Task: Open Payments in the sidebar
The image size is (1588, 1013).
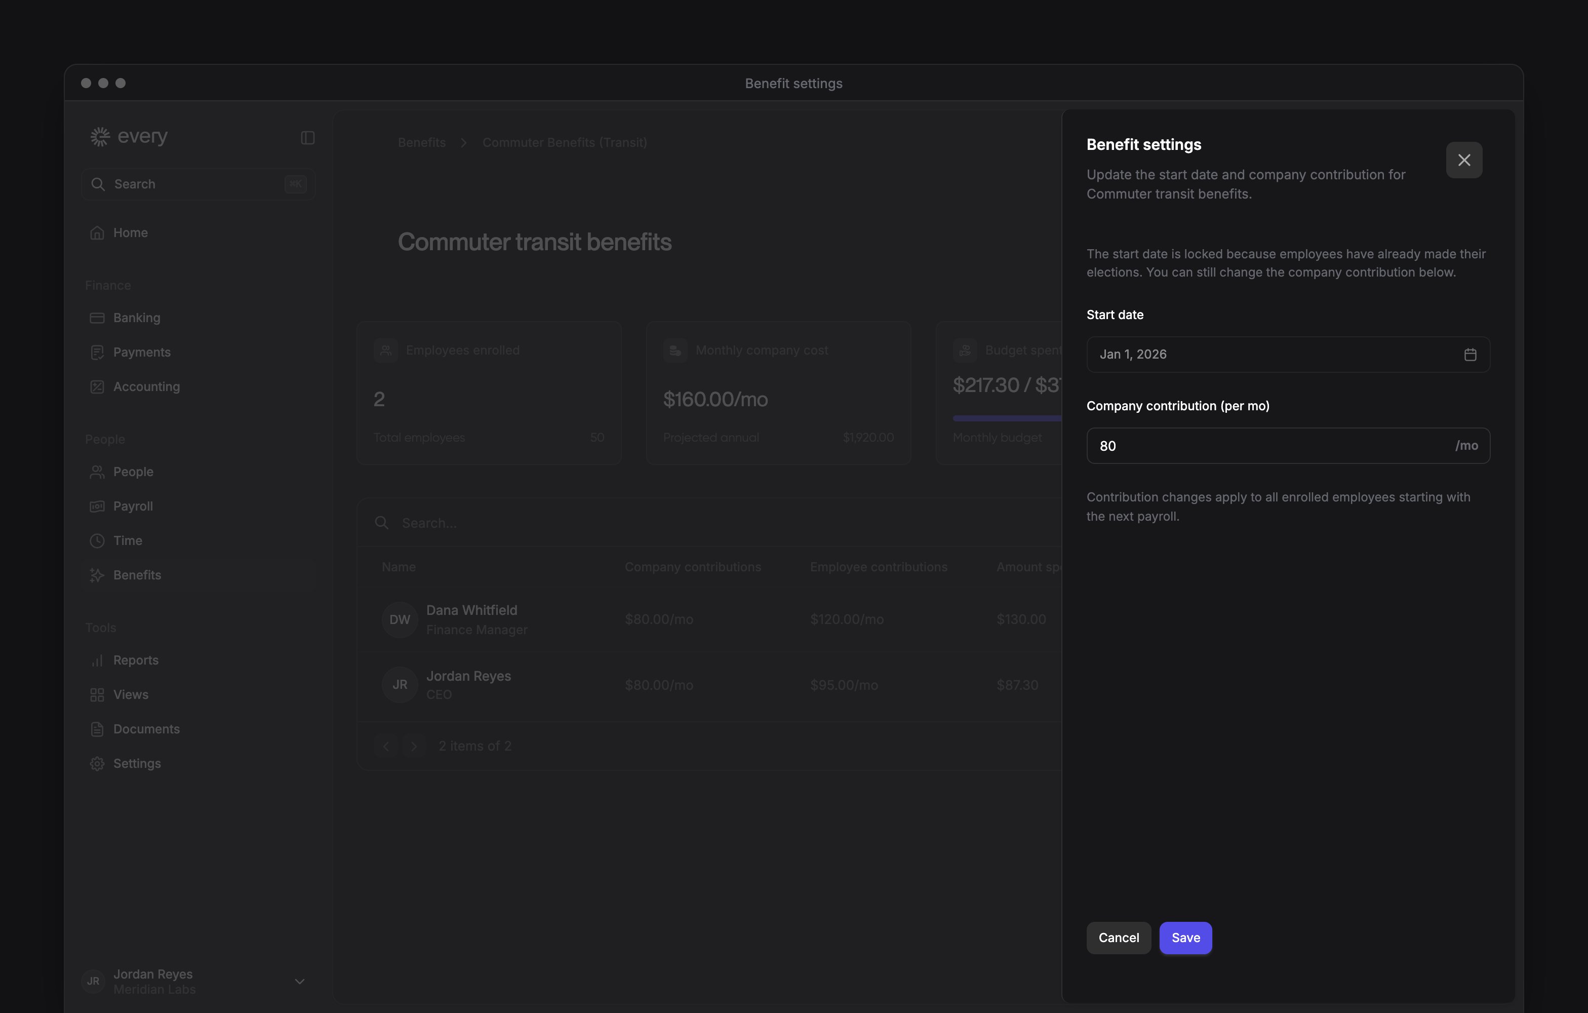Action: pos(198,352)
